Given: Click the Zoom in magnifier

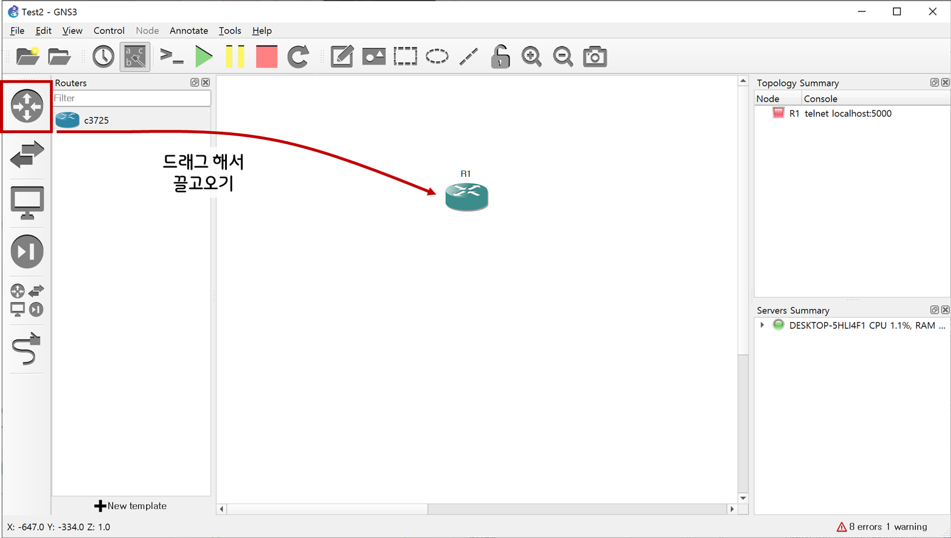Looking at the screenshot, I should (532, 57).
